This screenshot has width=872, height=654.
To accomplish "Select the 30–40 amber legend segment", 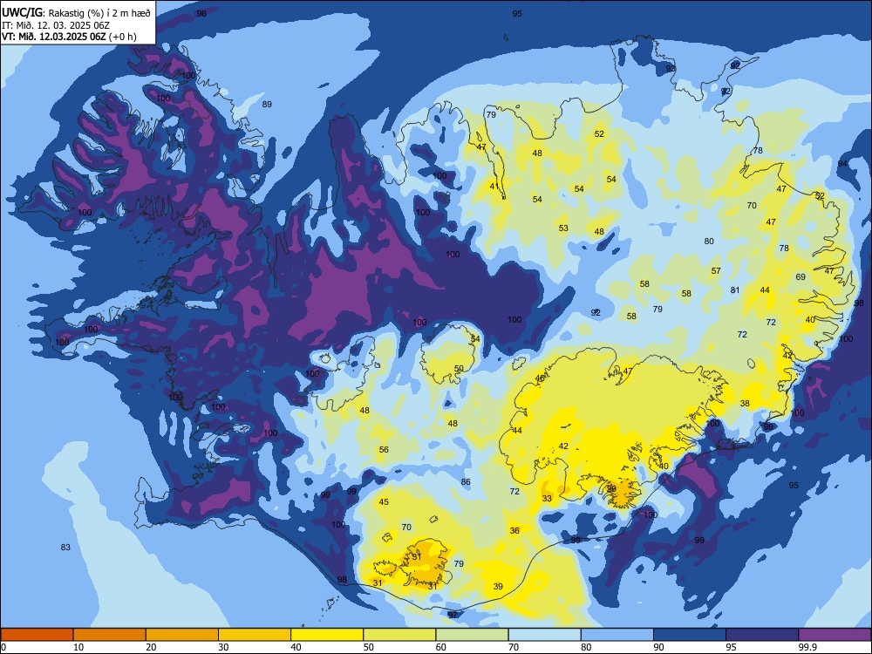I will [255, 635].
